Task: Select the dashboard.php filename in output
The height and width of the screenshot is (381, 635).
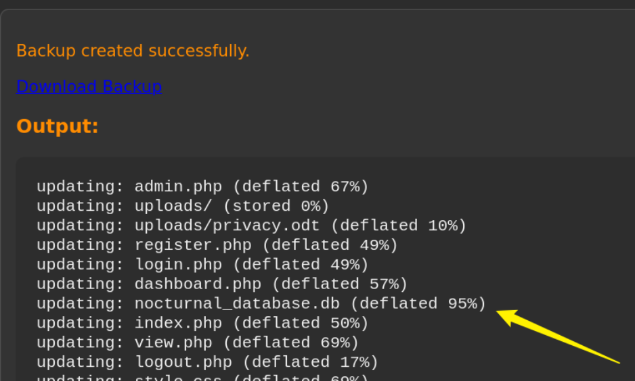Action: [x=198, y=284]
